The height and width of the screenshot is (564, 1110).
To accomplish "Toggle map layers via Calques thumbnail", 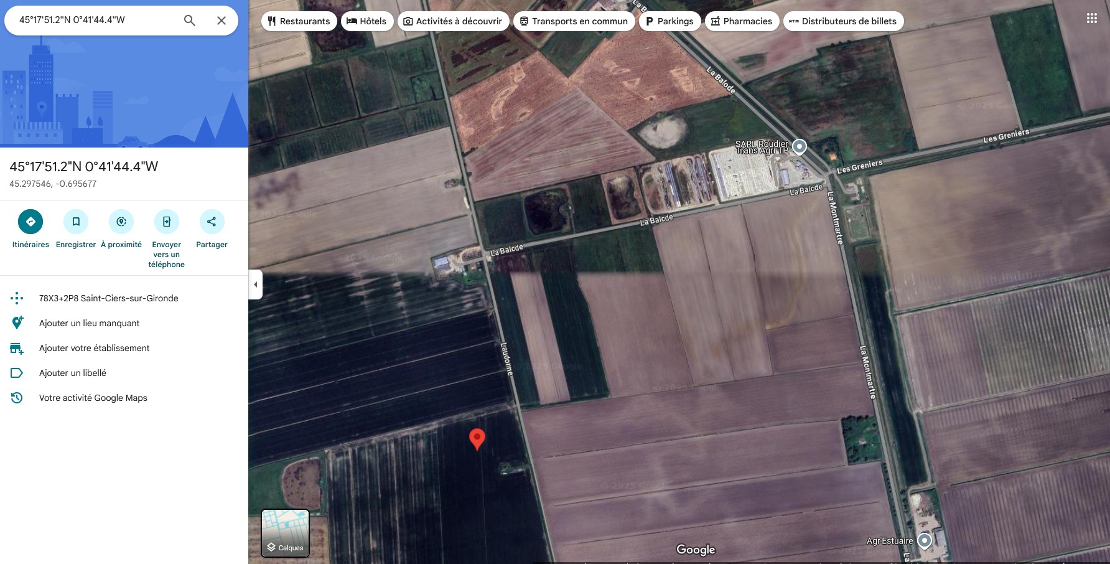I will (286, 533).
